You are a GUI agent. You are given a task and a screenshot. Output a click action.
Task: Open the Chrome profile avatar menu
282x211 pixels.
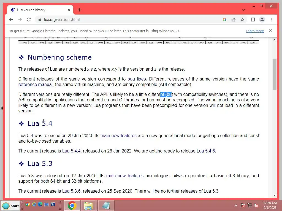262,20
